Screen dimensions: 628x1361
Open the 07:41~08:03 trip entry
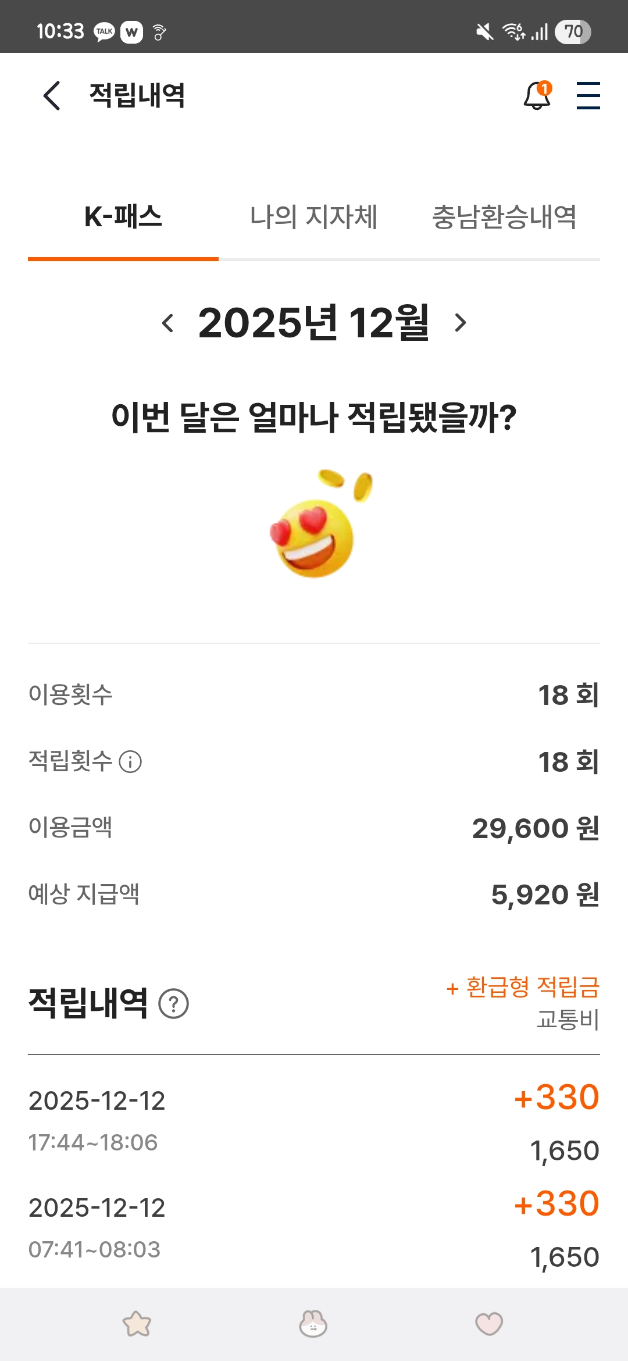point(314,1228)
